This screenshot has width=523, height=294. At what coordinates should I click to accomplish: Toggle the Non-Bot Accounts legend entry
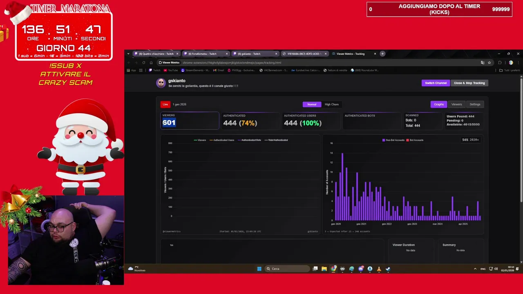tap(393, 140)
